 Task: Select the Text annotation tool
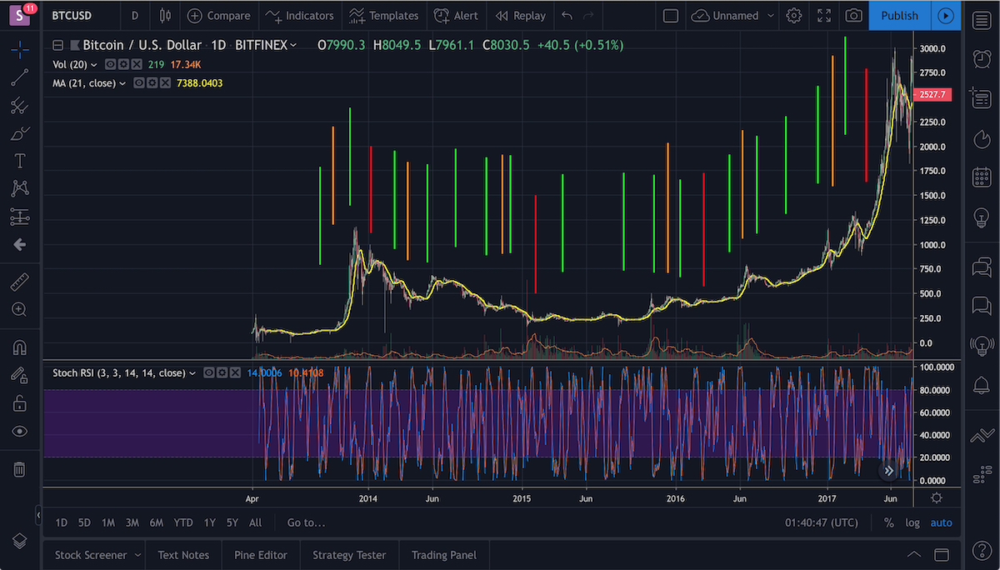pyautogui.click(x=20, y=161)
